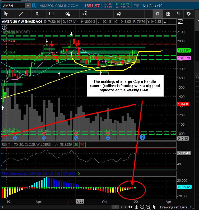The height and width of the screenshot is (210, 199).
Task: Click the Net Pos +10 indicator
Action: tap(152, 6)
